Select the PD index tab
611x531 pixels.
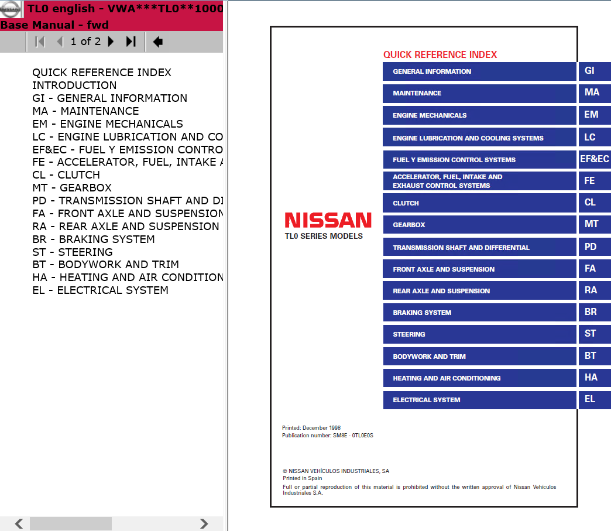click(595, 247)
